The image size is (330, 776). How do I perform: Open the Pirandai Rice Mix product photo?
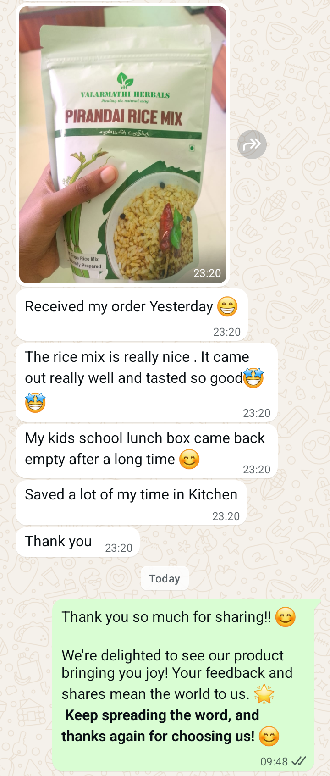pyautogui.click(x=123, y=144)
